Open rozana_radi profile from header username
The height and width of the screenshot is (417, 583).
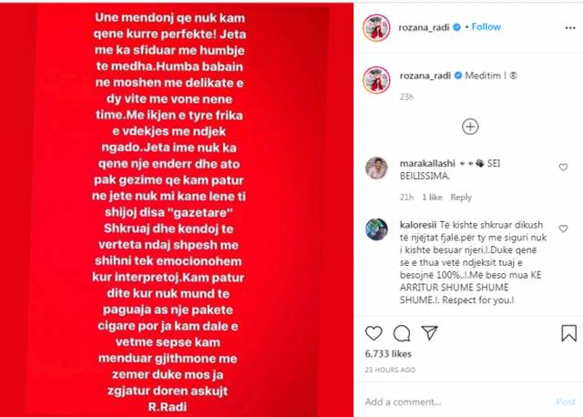coord(424,27)
